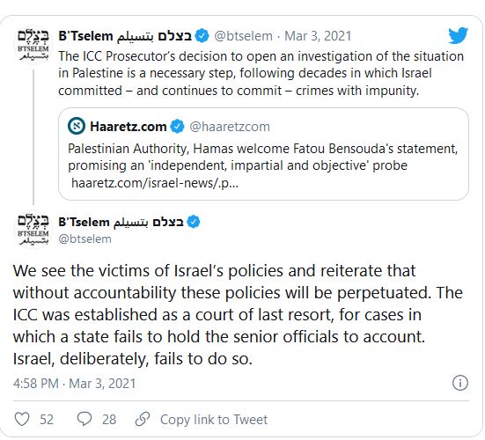The image size is (485, 440).
Task: Click the 52 likes count
Action: [x=47, y=420]
